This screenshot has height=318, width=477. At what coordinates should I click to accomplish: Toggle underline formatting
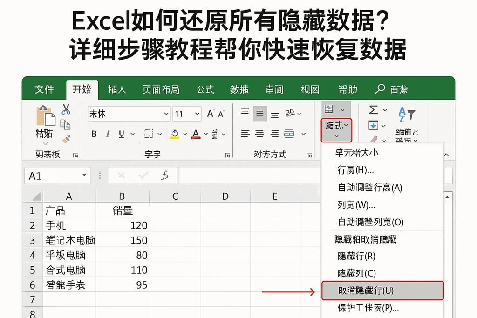click(x=122, y=134)
